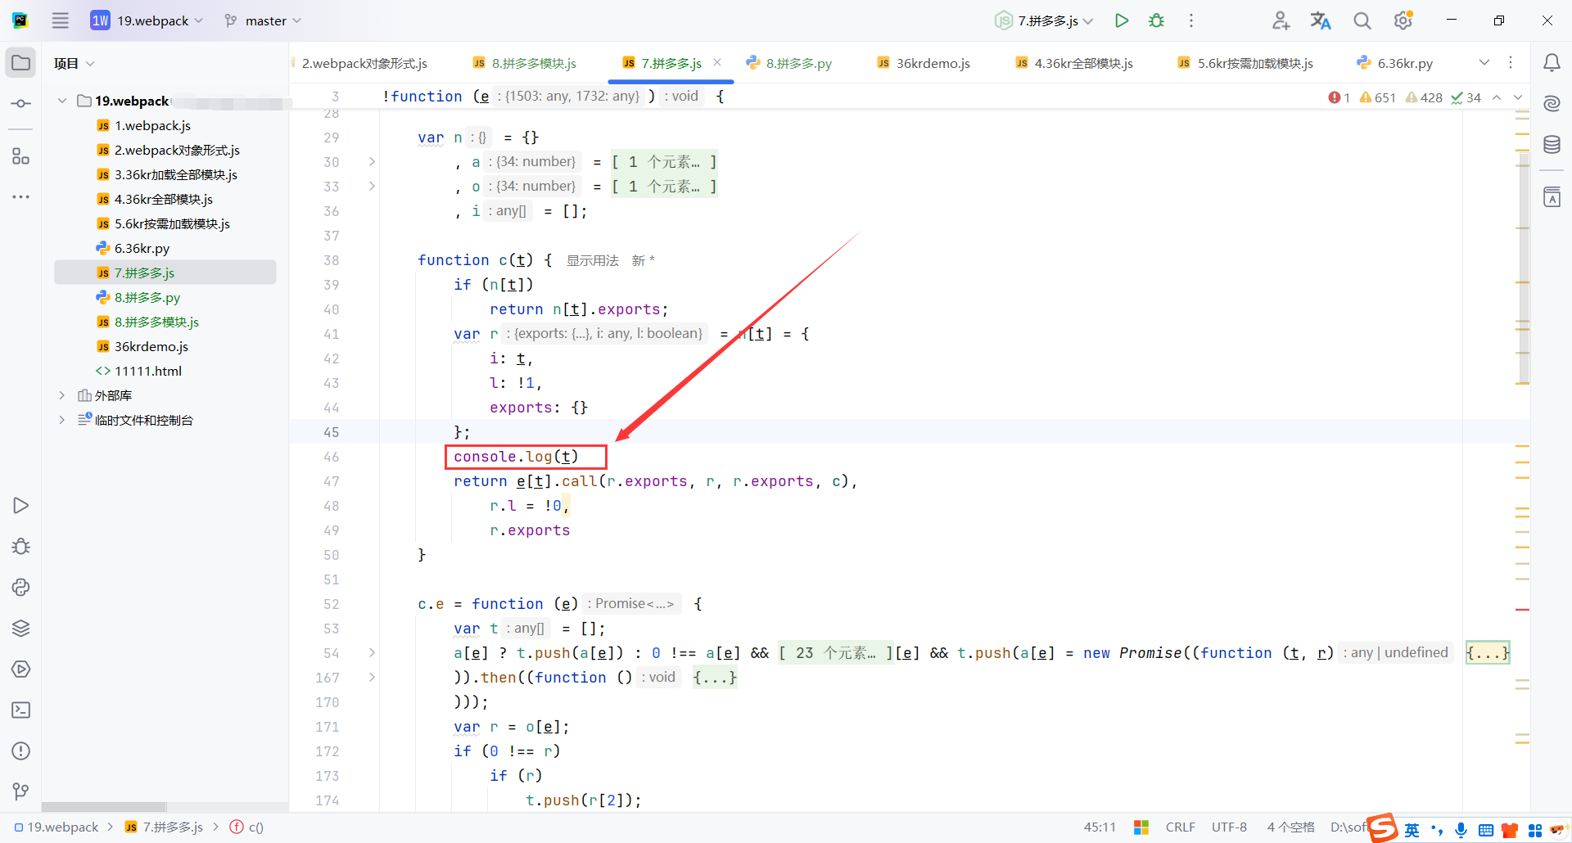Open the Terminal tool window icon
The height and width of the screenshot is (843, 1572).
(21, 710)
